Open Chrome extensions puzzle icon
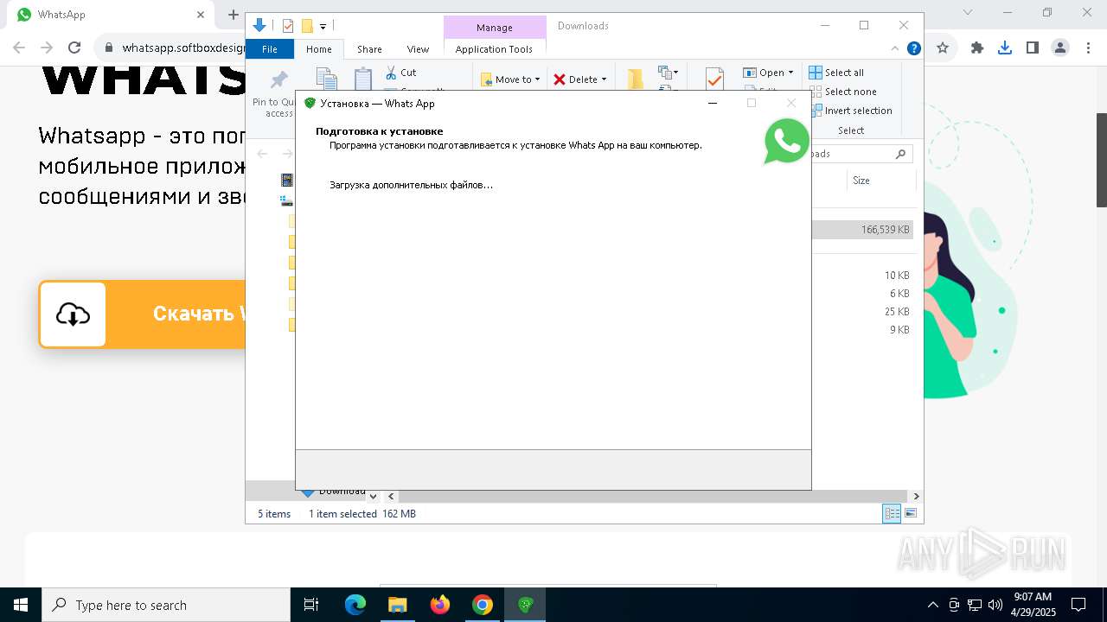 tap(977, 48)
